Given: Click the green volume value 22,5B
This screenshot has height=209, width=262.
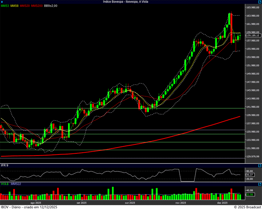Looking at the screenshot, I should [250, 194].
